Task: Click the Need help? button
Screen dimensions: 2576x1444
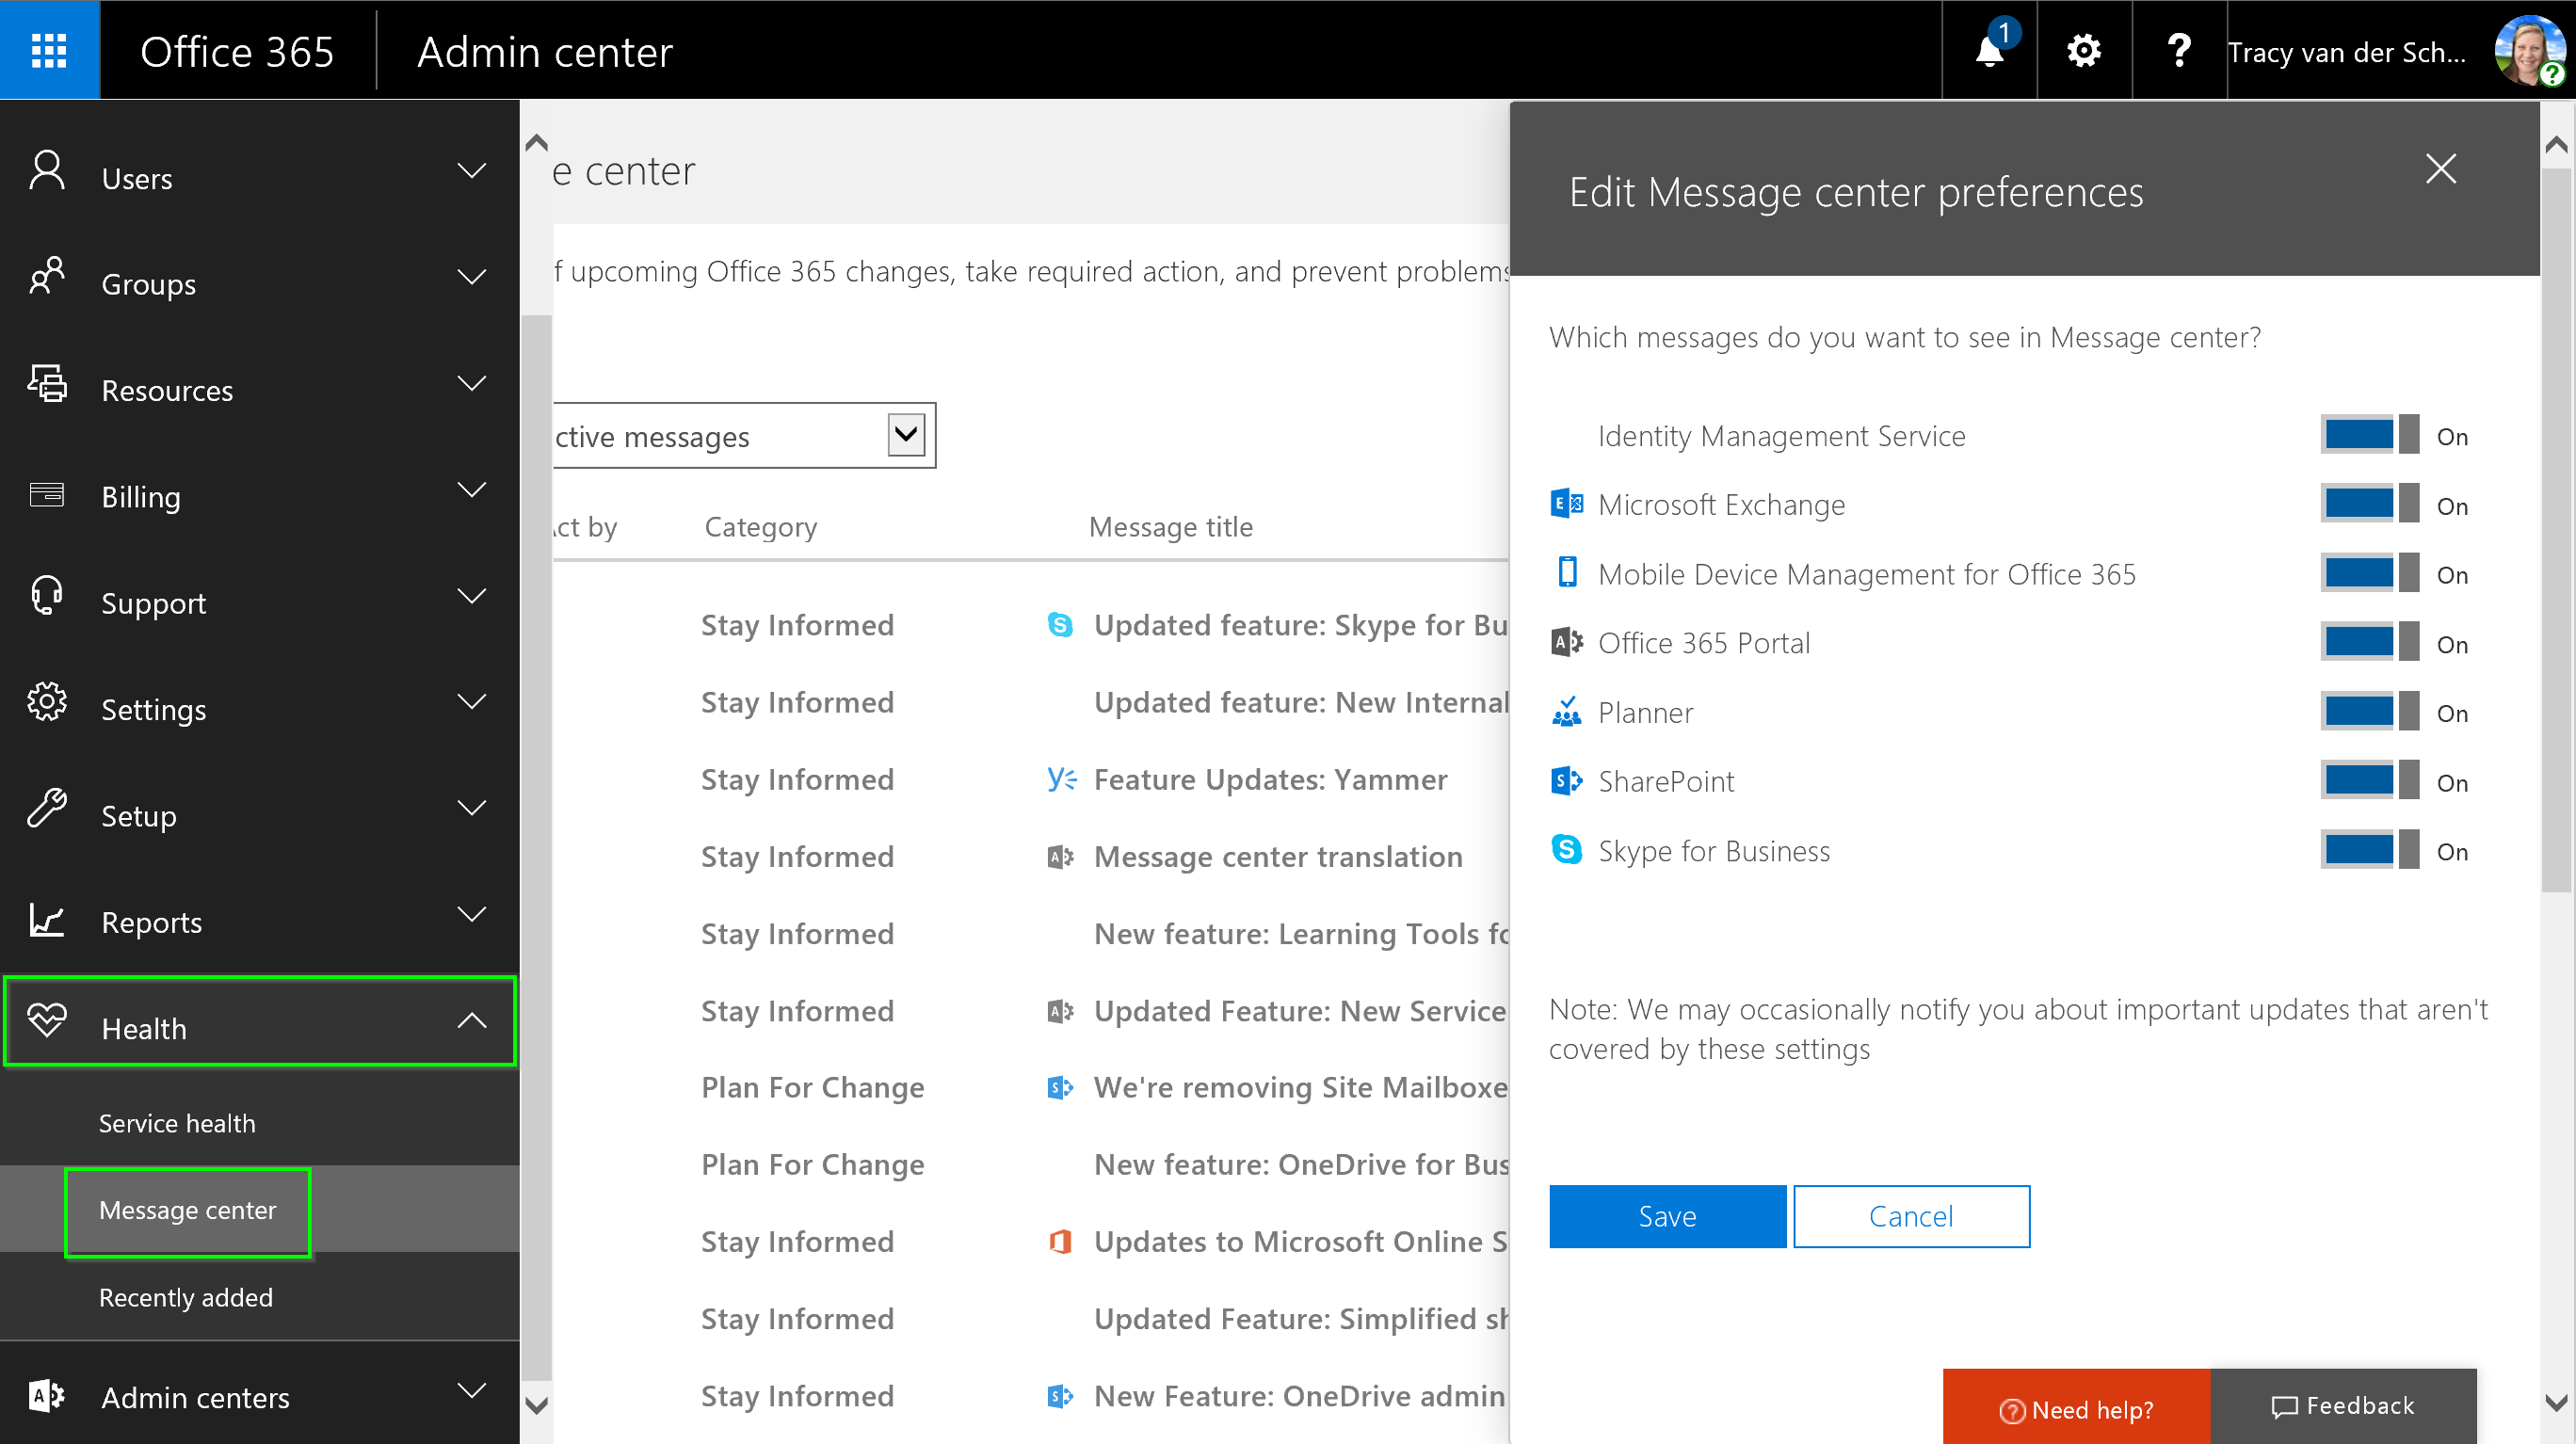Action: pos(2076,1409)
